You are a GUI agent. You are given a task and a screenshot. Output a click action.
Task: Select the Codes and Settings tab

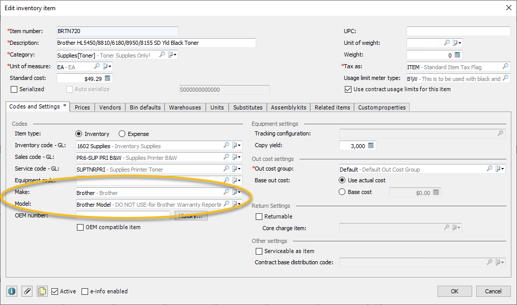click(x=38, y=106)
